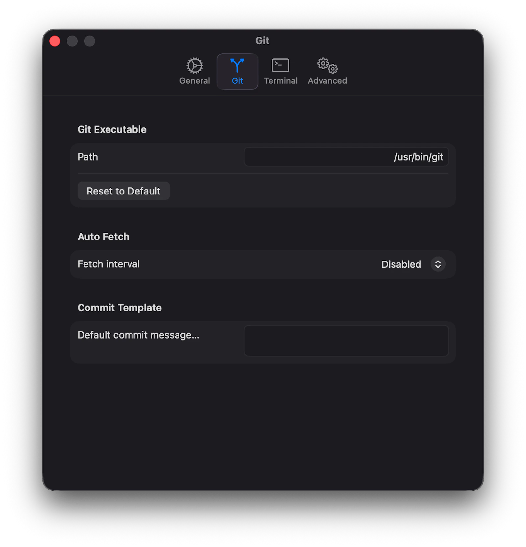
Task: Click the Reset to Default button
Action: [123, 191]
